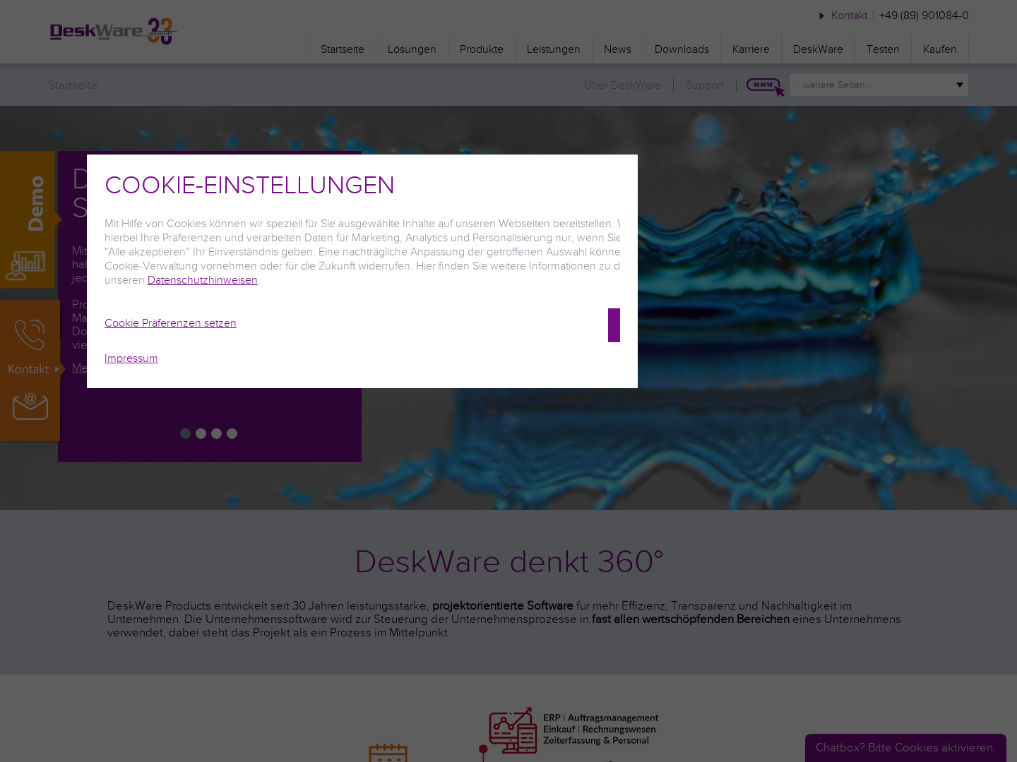The width and height of the screenshot is (1017, 762).
Task: Click the Startseite breadcrumb
Action: tap(73, 85)
